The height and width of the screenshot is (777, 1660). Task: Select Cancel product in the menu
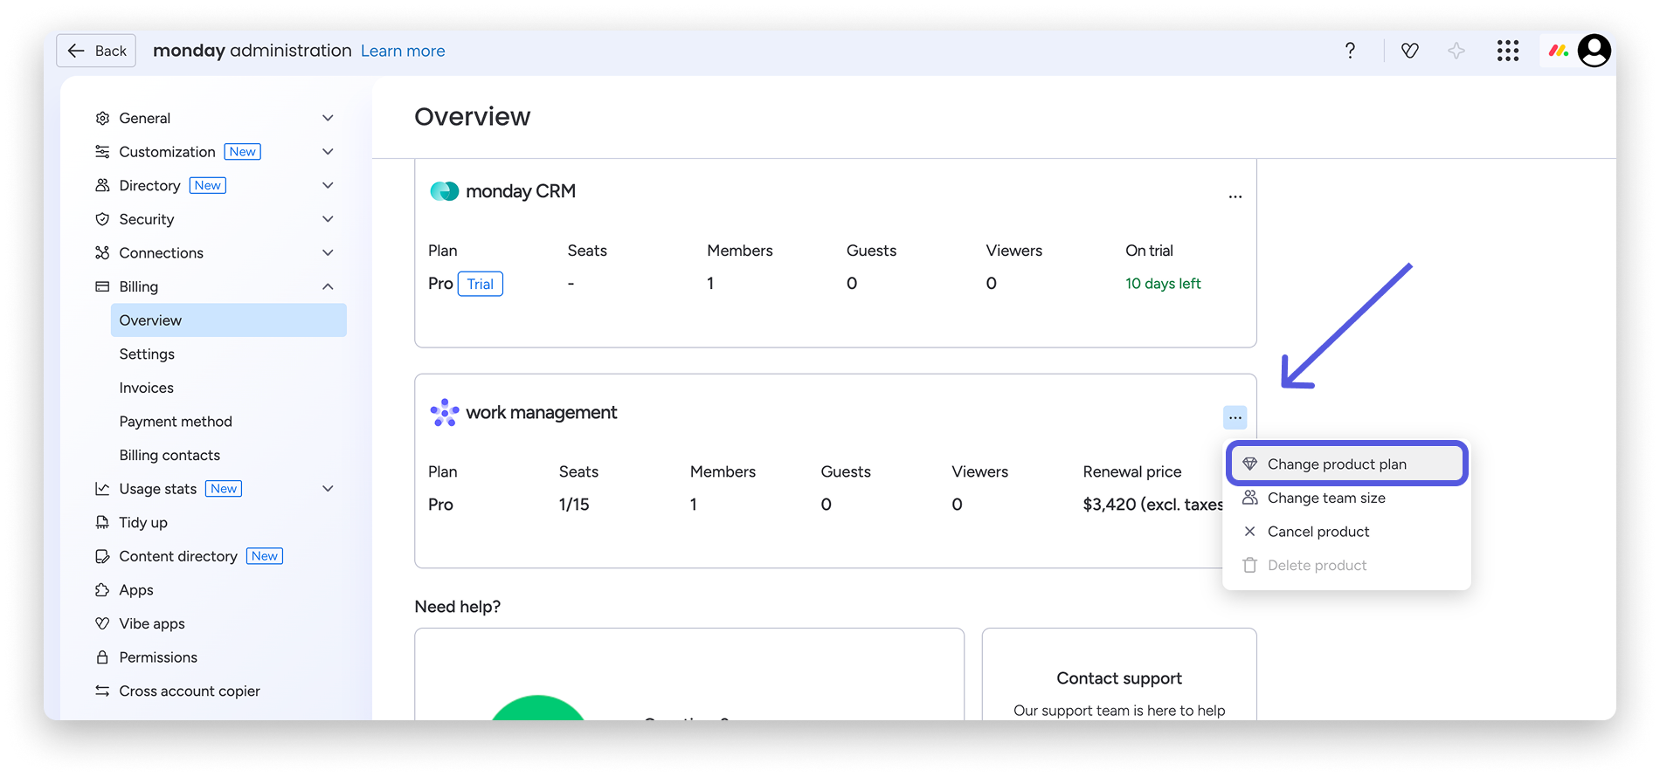[1346, 531]
